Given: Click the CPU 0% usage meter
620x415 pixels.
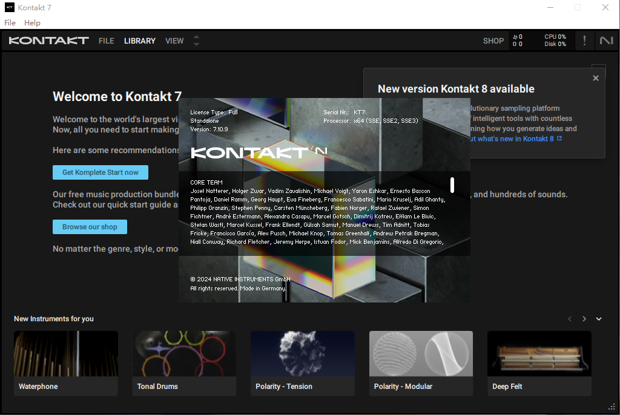Looking at the screenshot, I should pyautogui.click(x=555, y=37).
